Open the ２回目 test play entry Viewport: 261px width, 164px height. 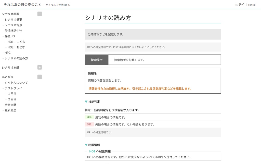point(12,99)
